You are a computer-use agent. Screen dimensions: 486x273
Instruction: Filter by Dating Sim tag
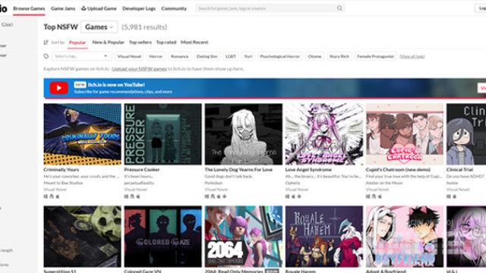pyautogui.click(x=207, y=56)
